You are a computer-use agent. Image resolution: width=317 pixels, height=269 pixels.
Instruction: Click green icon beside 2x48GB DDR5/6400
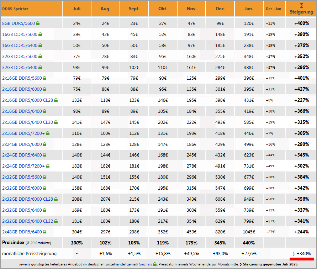click(x=44, y=232)
